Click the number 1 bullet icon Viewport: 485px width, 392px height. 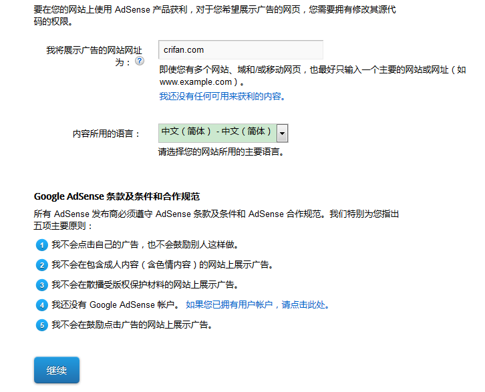point(42,245)
